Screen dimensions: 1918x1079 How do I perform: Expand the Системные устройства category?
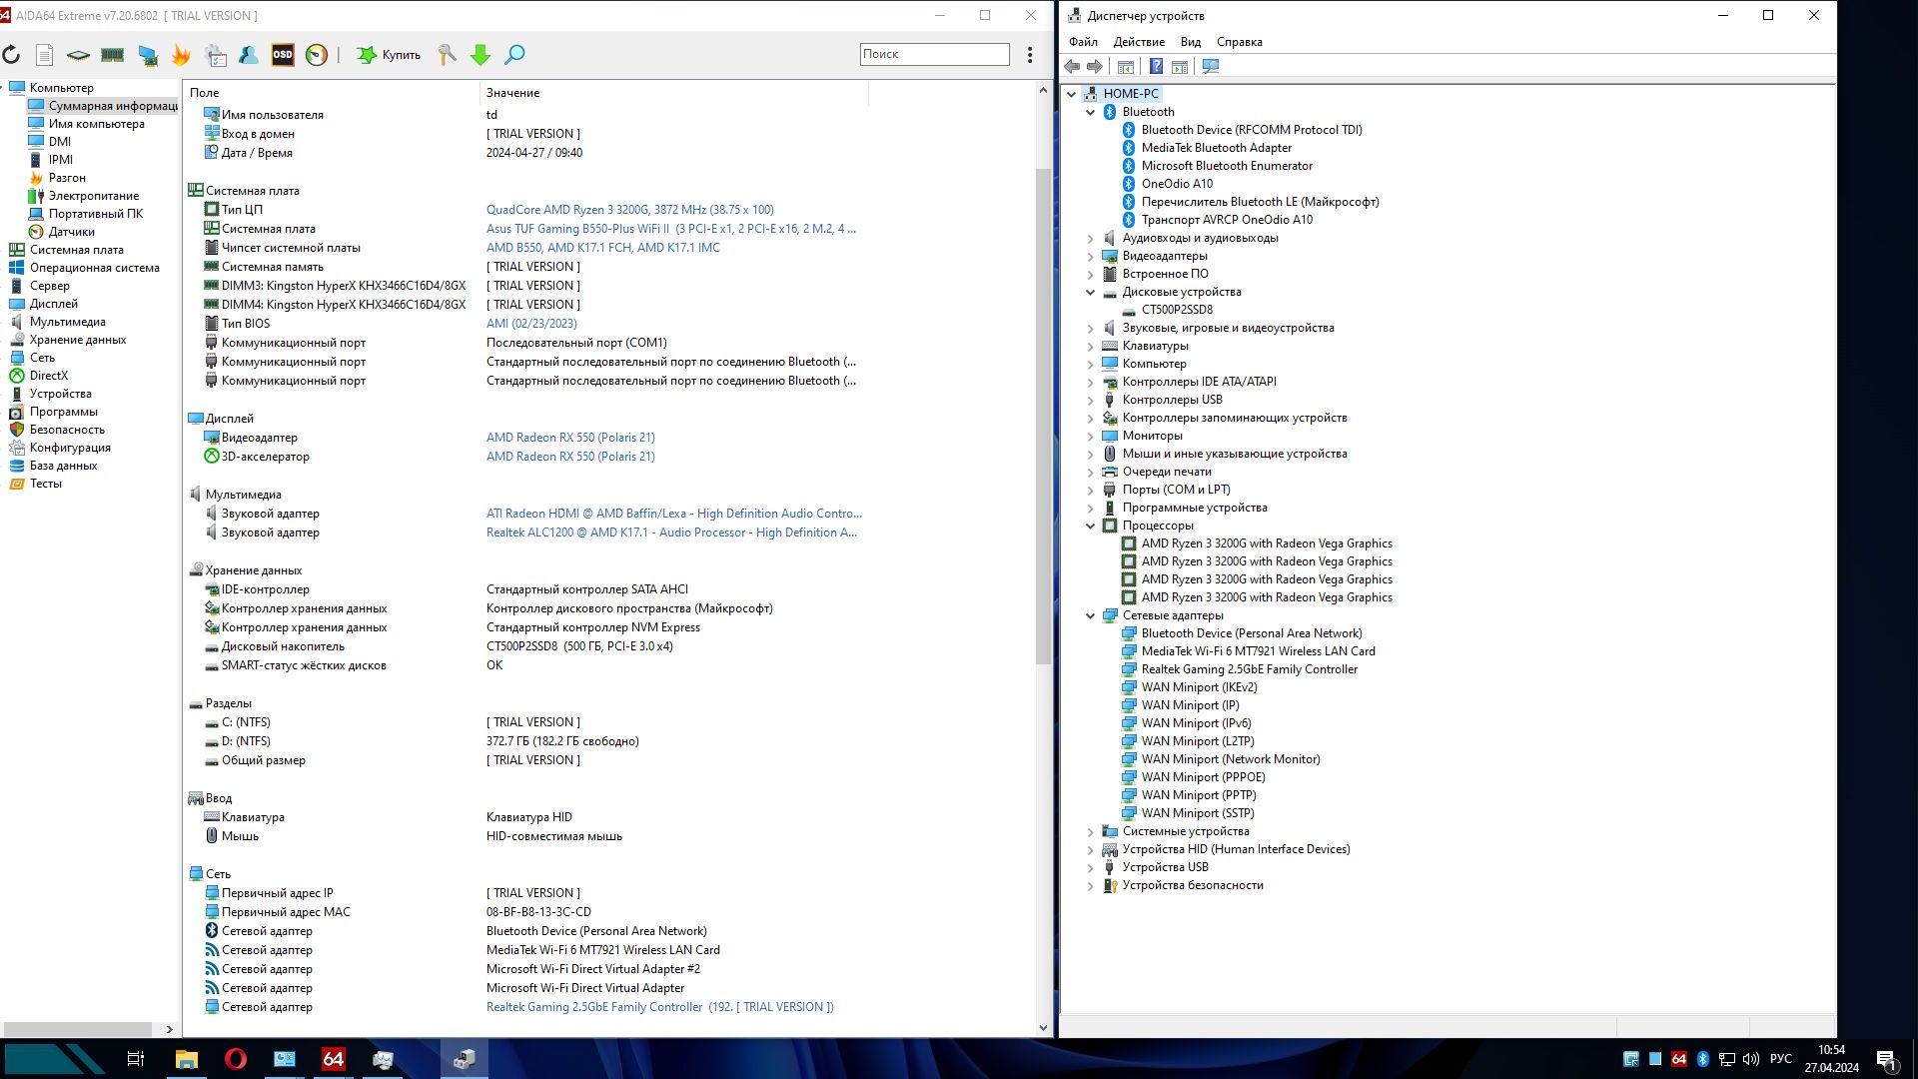point(1091,831)
